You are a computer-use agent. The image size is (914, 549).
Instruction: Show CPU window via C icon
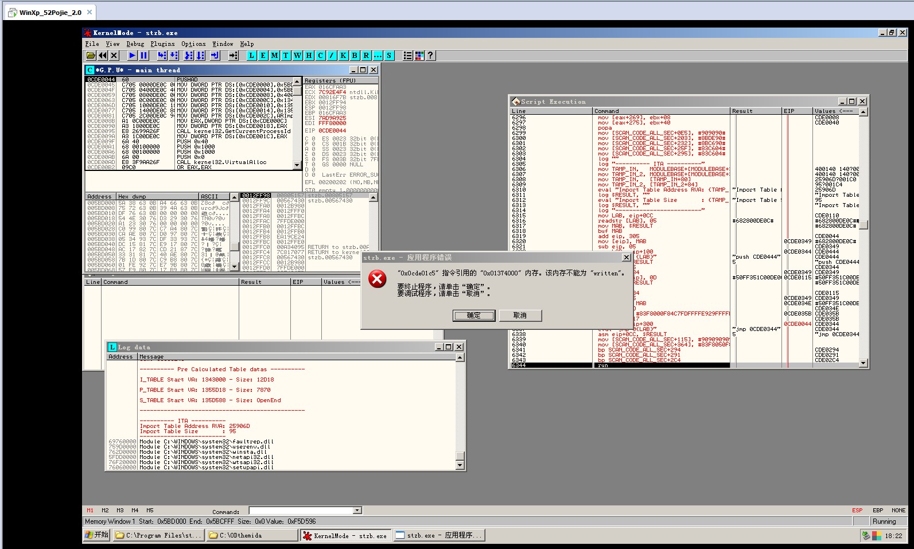pos(321,55)
